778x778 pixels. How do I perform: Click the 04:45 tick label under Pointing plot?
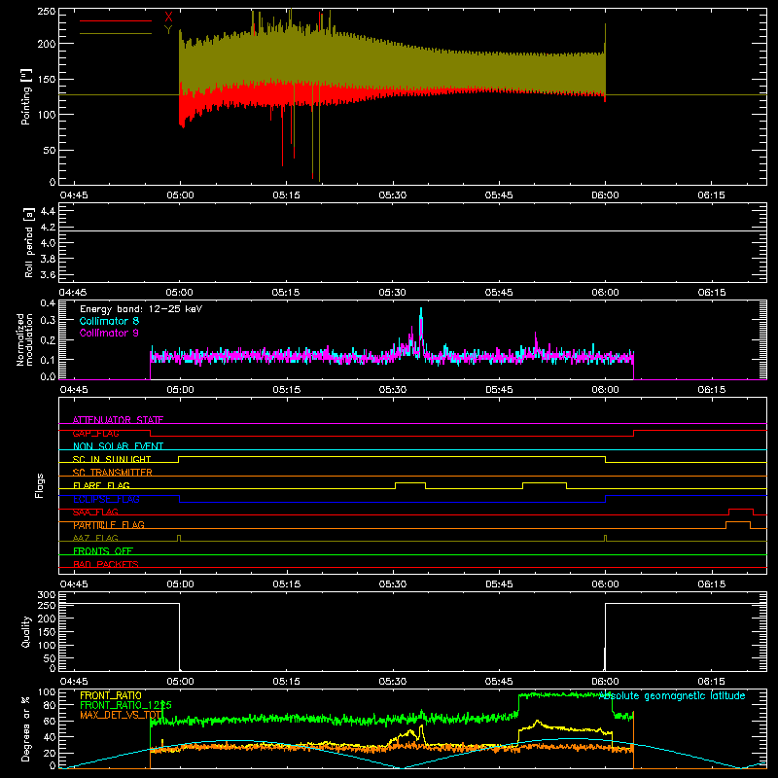pos(74,195)
